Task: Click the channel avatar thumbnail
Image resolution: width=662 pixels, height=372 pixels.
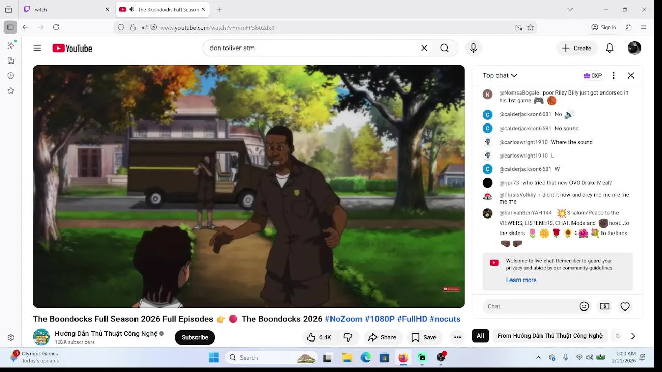Action: (41, 337)
